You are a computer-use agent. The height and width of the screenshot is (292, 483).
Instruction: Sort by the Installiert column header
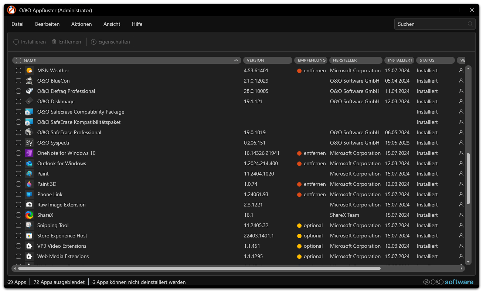tap(399, 60)
